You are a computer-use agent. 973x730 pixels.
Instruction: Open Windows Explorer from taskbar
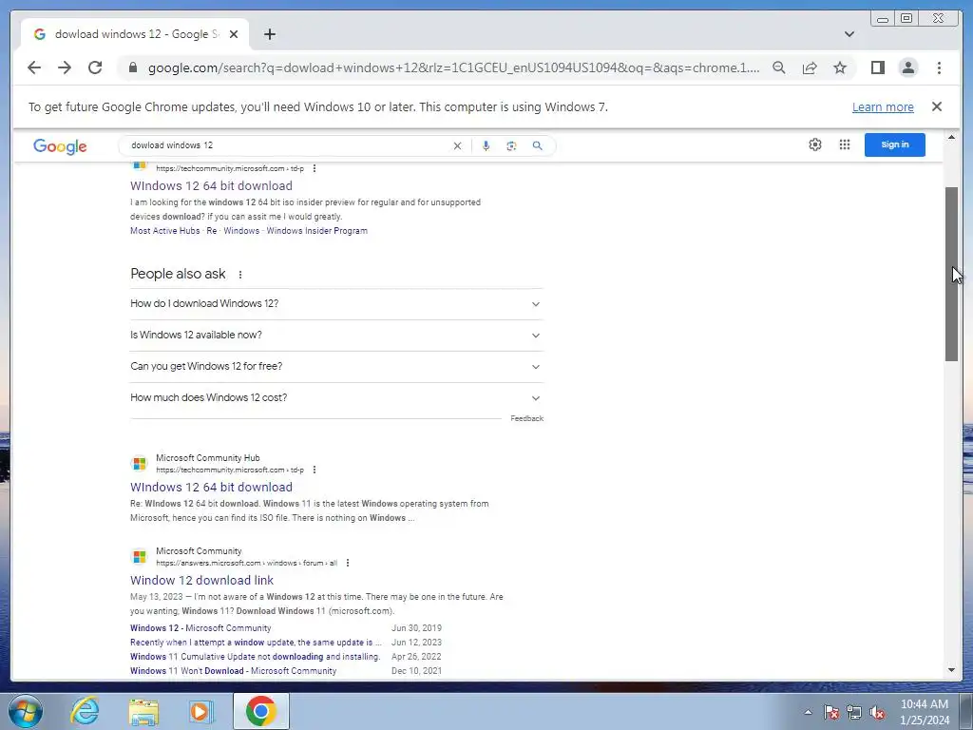pyautogui.click(x=143, y=711)
